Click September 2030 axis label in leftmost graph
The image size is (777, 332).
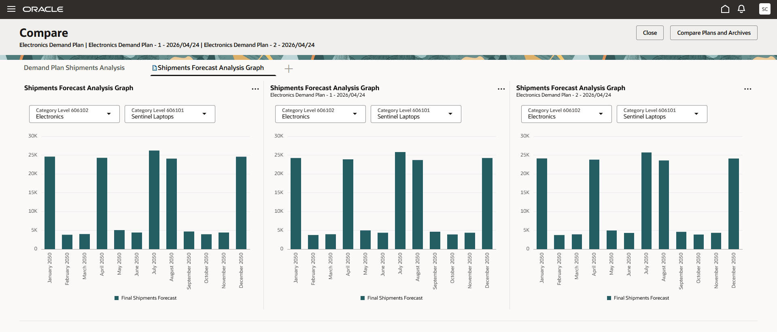189,271
